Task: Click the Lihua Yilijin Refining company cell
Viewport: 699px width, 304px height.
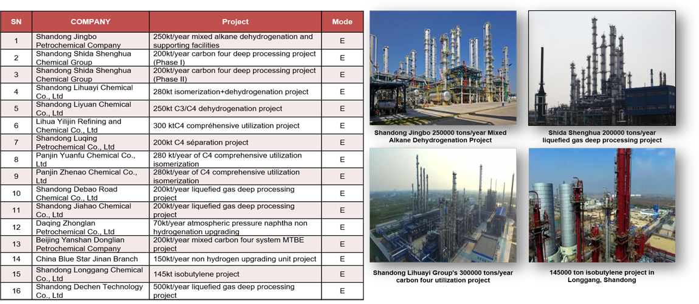Action: click(x=91, y=126)
